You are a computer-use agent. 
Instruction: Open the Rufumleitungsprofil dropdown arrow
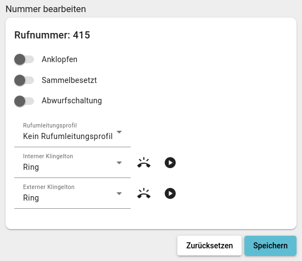(119, 132)
